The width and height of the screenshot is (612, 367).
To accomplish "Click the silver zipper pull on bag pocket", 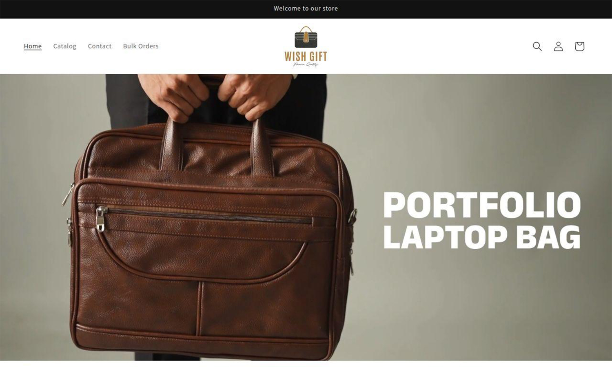I will [101, 219].
